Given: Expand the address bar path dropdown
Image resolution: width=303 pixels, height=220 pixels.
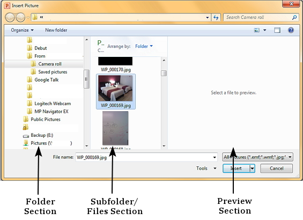Looking at the screenshot, I should tap(208, 17).
